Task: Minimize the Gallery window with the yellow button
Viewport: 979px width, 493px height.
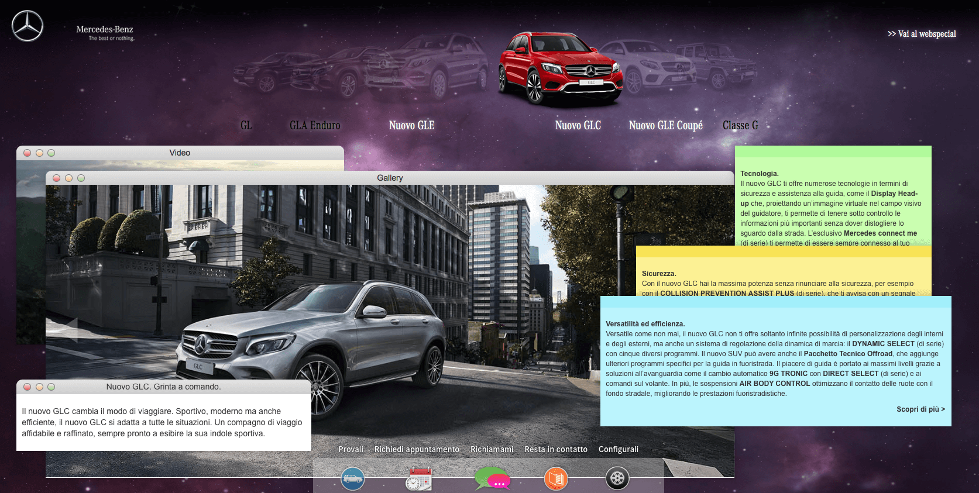Action: tap(68, 178)
